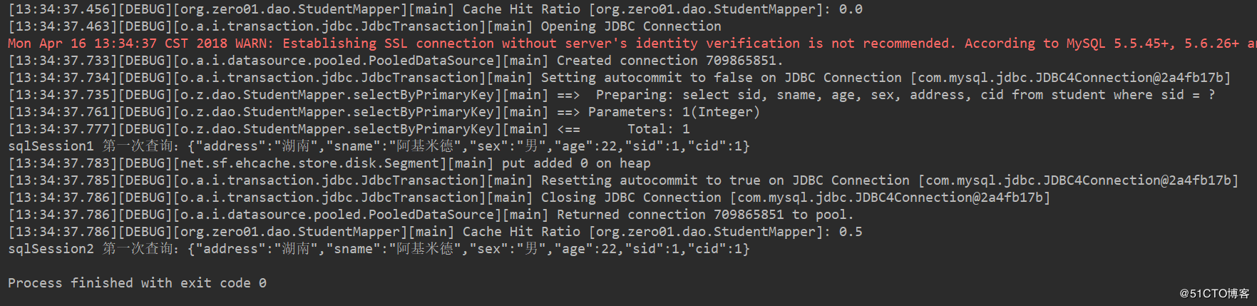Select the Total: 1 result line

point(349,129)
